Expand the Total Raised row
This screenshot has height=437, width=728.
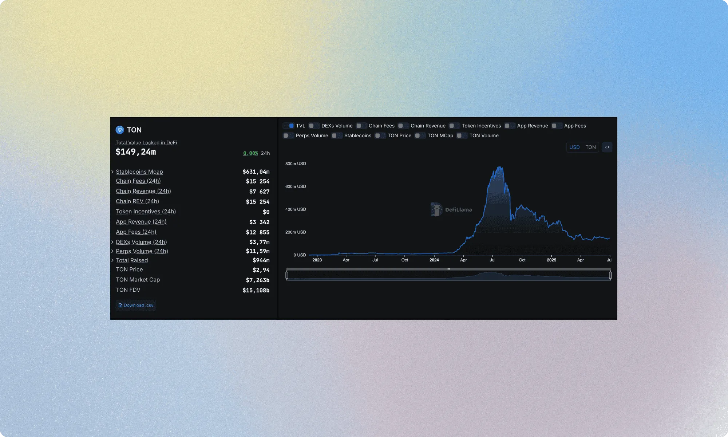tap(112, 260)
